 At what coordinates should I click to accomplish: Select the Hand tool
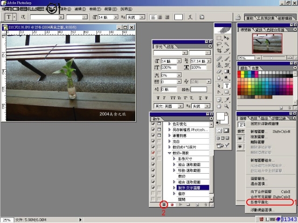[x=219, y=106]
